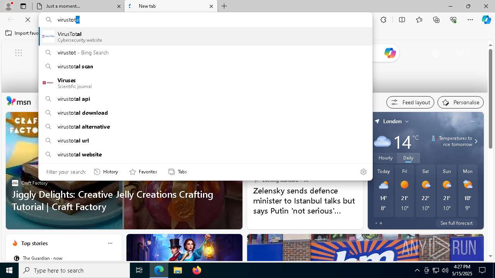Filter search by Tabs
495x278 pixels.
[178, 172]
